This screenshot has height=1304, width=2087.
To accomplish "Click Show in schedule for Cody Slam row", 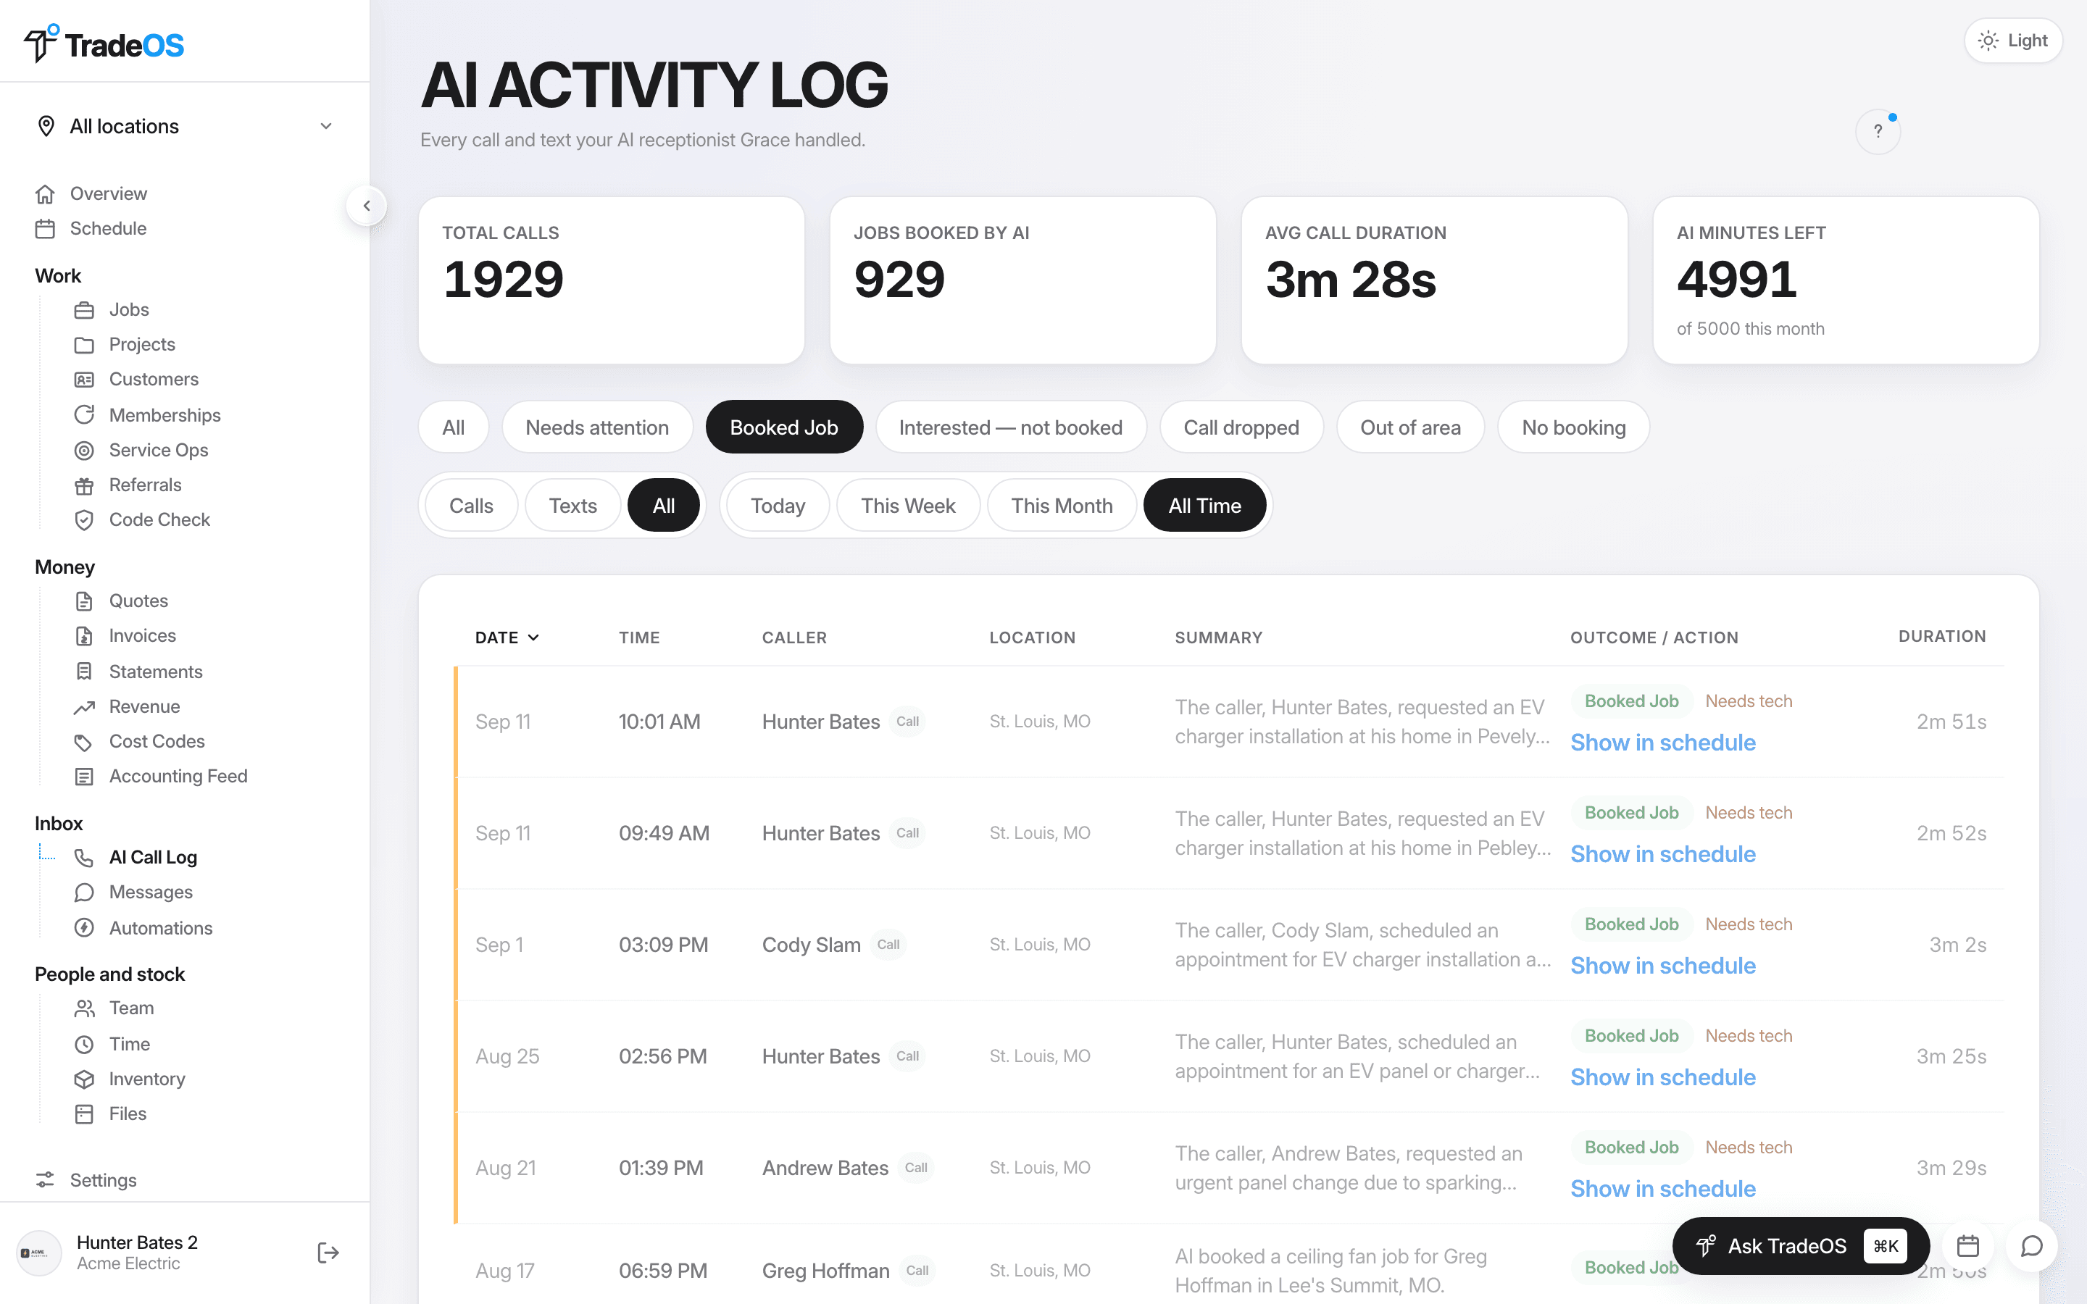I will click(x=1662, y=966).
